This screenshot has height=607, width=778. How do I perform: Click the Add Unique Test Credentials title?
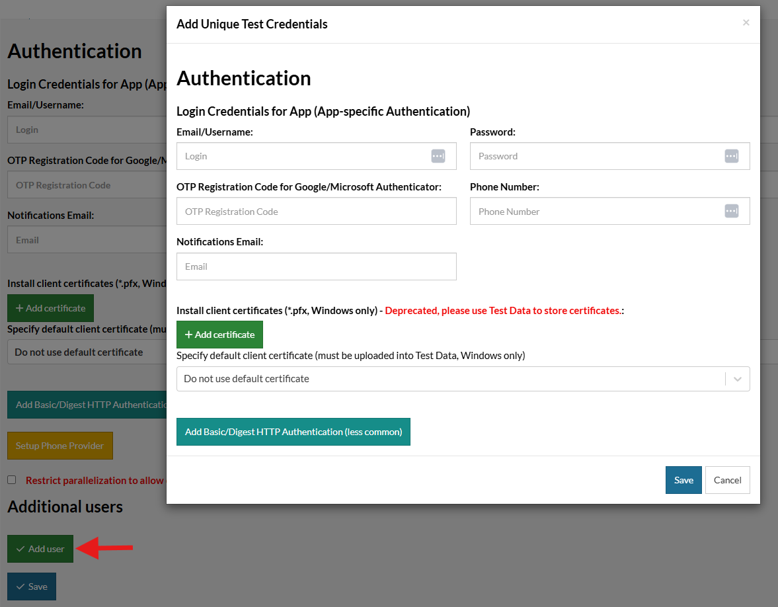[x=252, y=24]
